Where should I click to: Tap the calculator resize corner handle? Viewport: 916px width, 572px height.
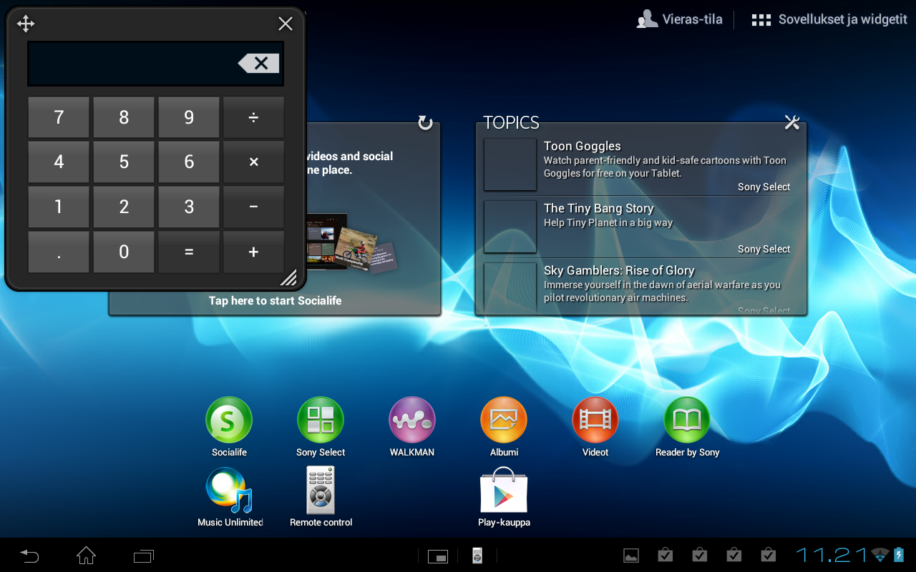288,277
